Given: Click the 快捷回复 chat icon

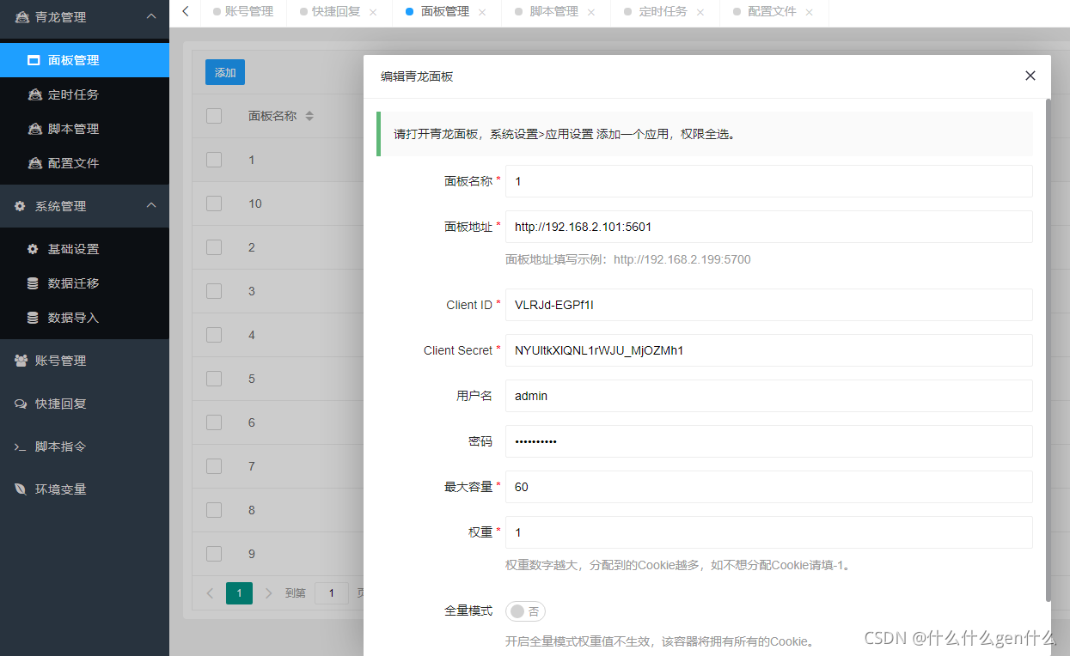Looking at the screenshot, I should [21, 404].
